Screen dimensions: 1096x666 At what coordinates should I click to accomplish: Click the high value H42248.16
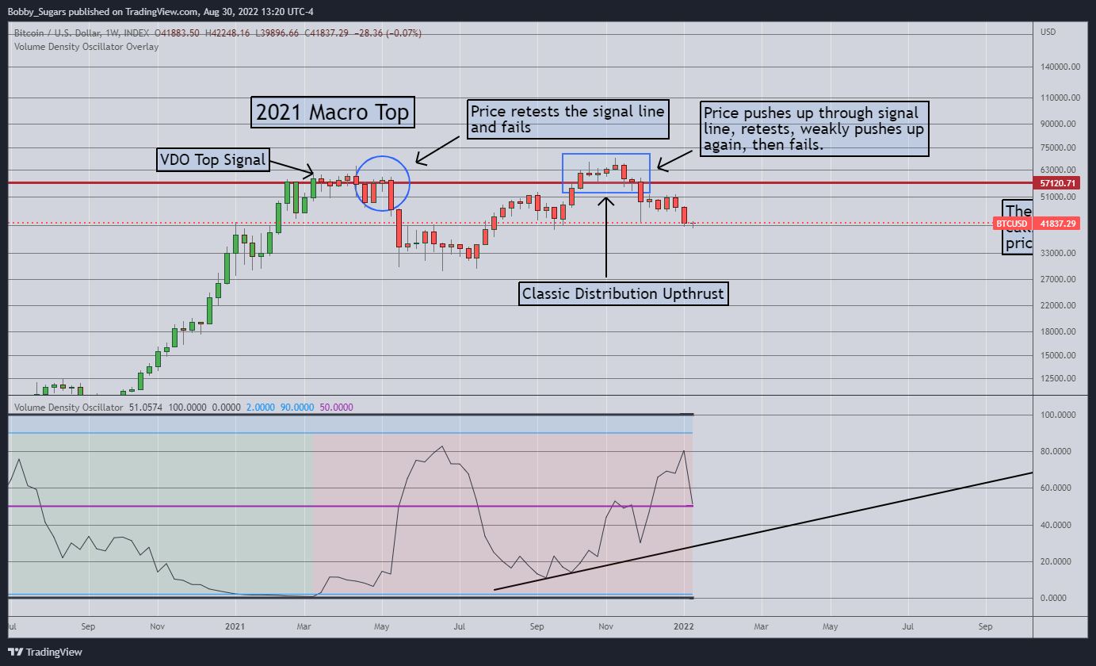pyautogui.click(x=227, y=33)
